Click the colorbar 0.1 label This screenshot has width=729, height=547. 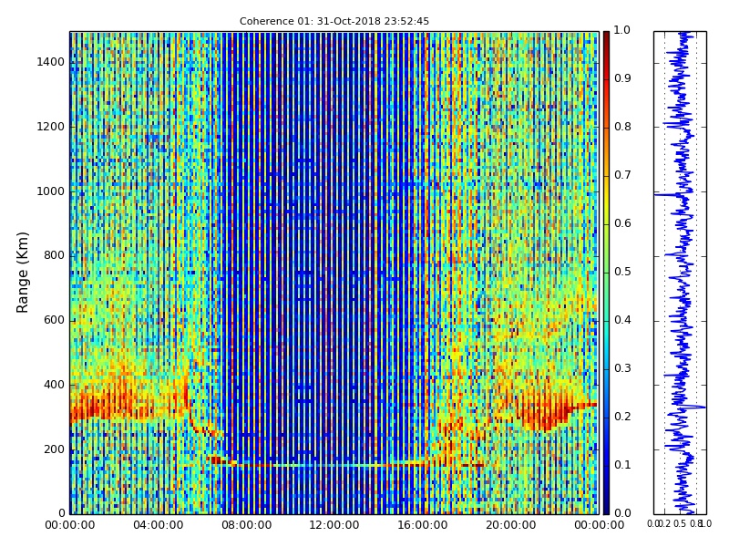pyautogui.click(x=622, y=465)
